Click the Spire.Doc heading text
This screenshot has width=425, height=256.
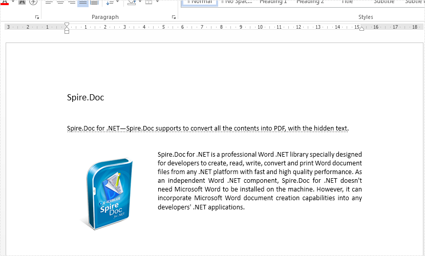86,97
